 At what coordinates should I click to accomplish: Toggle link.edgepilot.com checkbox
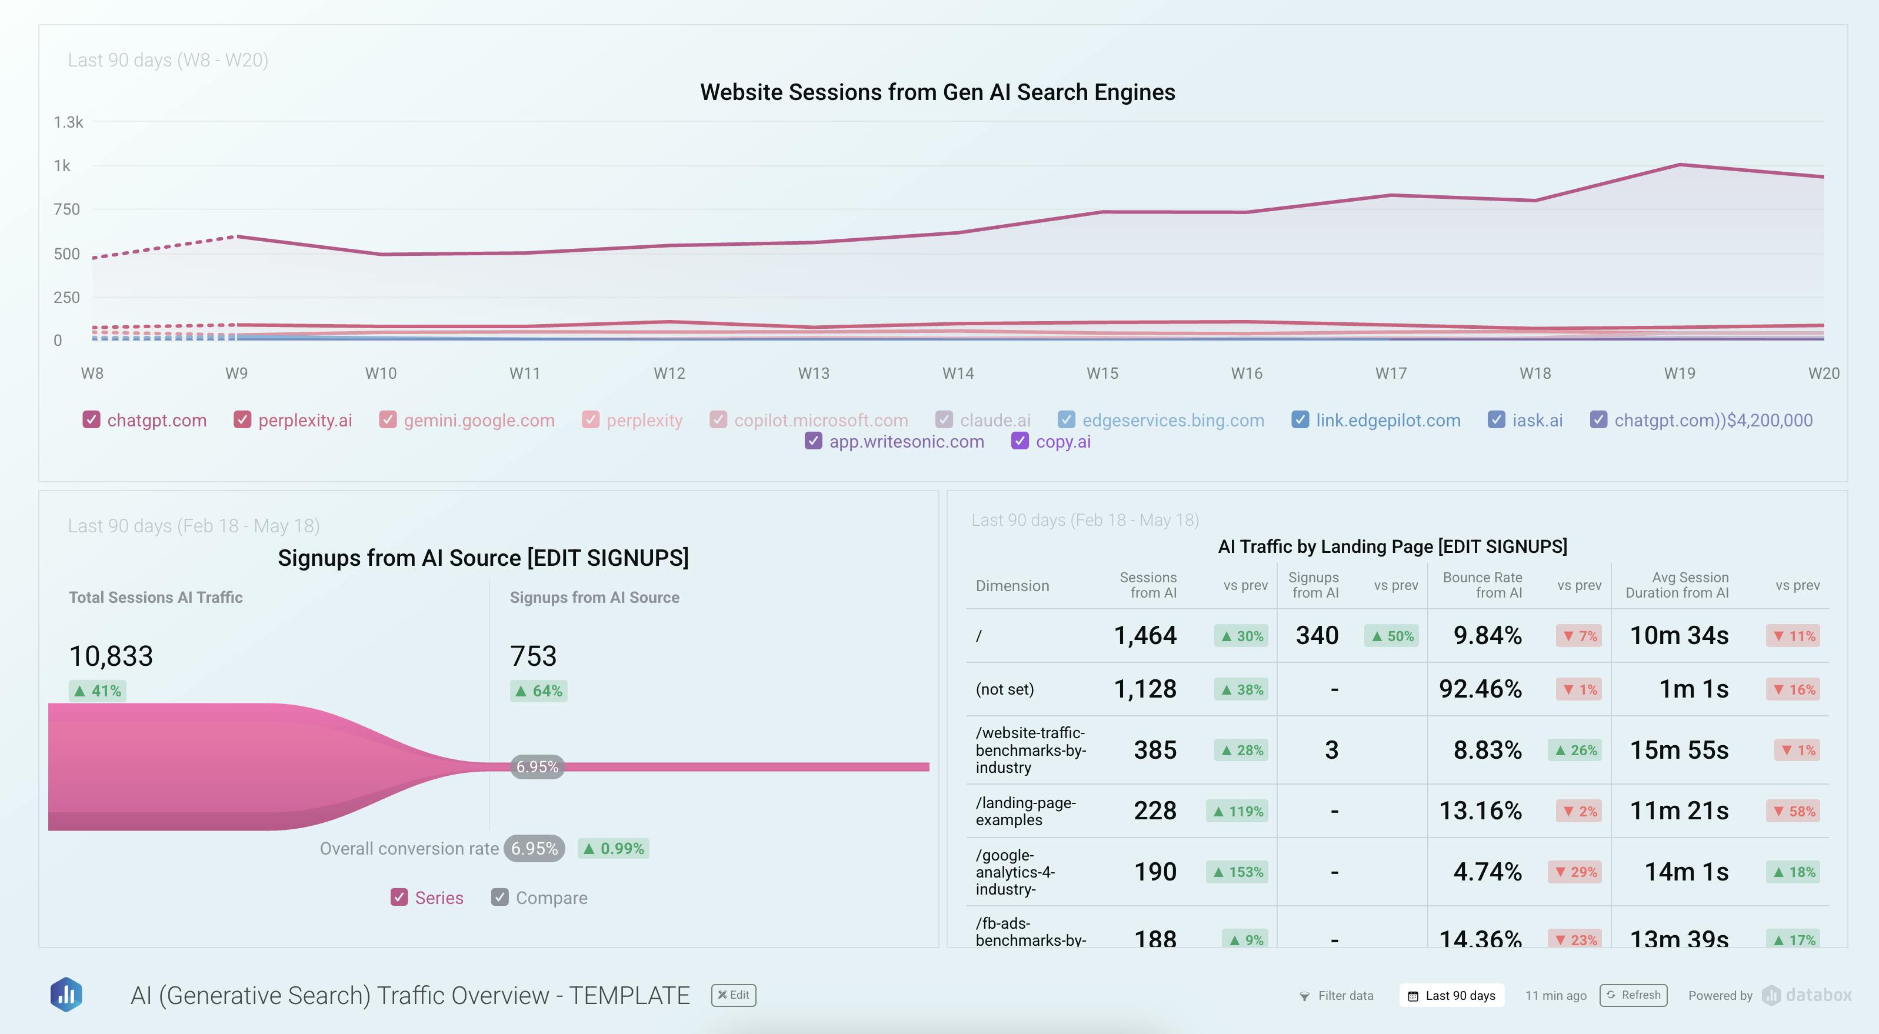(1300, 420)
